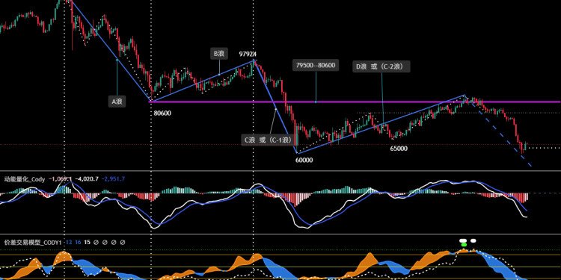Select the purple horizontal support line
Image resolution: width=561 pixels, height=280 pixels.
pyautogui.click(x=355, y=102)
